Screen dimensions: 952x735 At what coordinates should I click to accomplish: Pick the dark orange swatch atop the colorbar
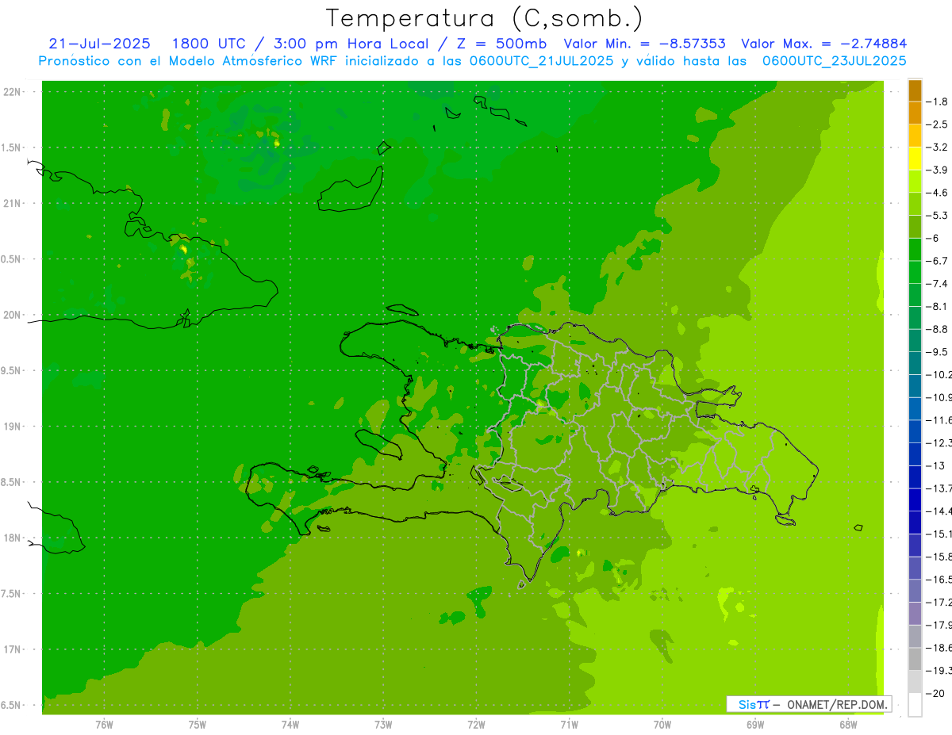(x=915, y=90)
